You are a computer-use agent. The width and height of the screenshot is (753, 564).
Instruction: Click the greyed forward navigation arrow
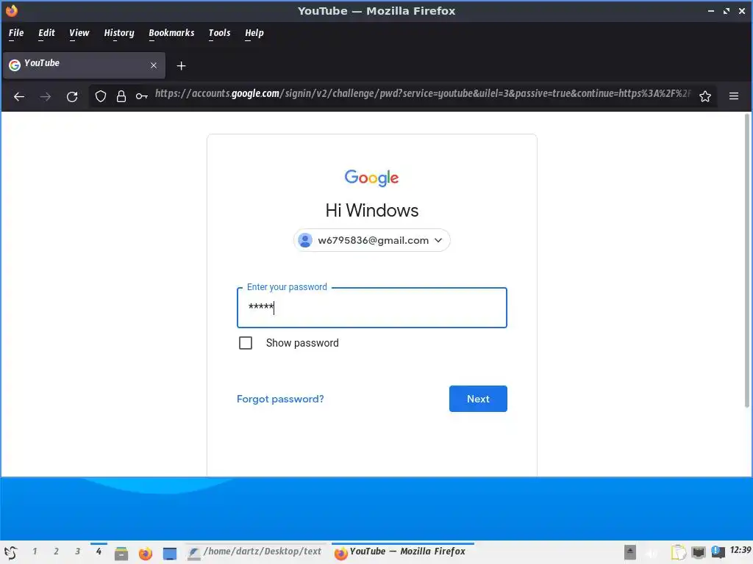46,96
